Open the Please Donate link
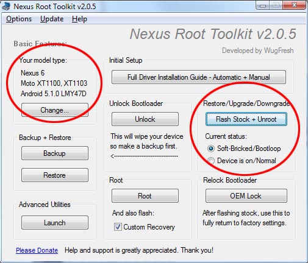 [37, 250]
